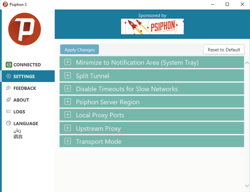Click the Settings gear icon
Screen dimensions: 250x192
[9, 76]
